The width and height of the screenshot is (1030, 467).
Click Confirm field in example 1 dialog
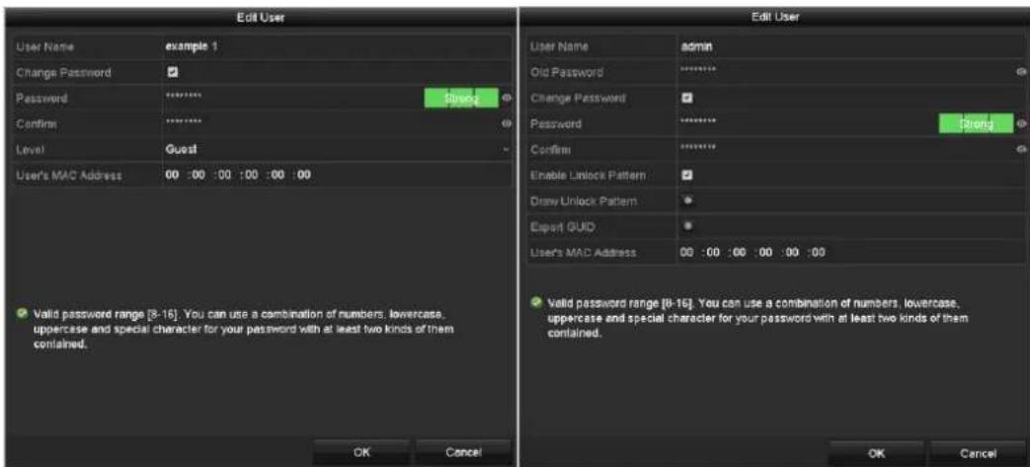point(332,123)
